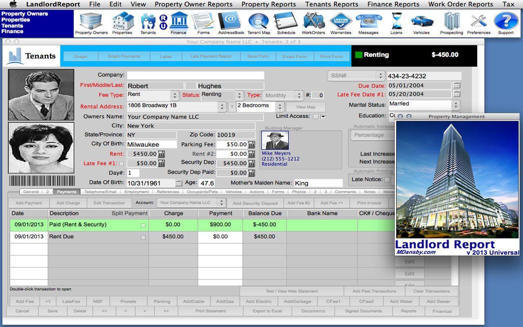Open the 2 Bedrooms dropdown
523x327 pixels.
(280, 107)
